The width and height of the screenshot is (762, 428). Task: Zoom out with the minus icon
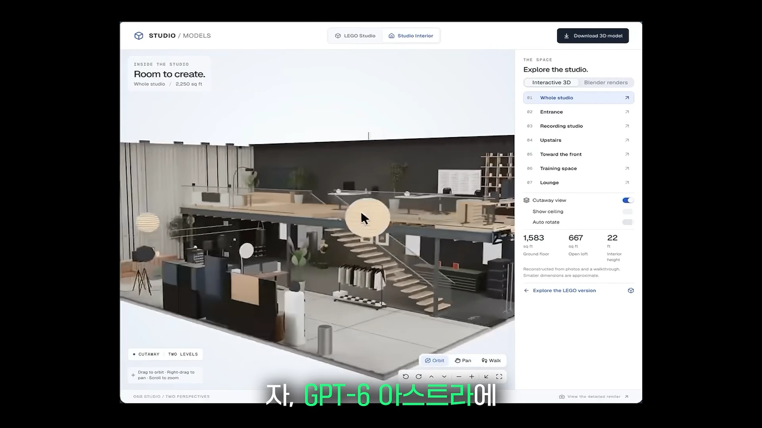(x=459, y=376)
